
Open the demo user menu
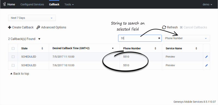click(x=207, y=4)
